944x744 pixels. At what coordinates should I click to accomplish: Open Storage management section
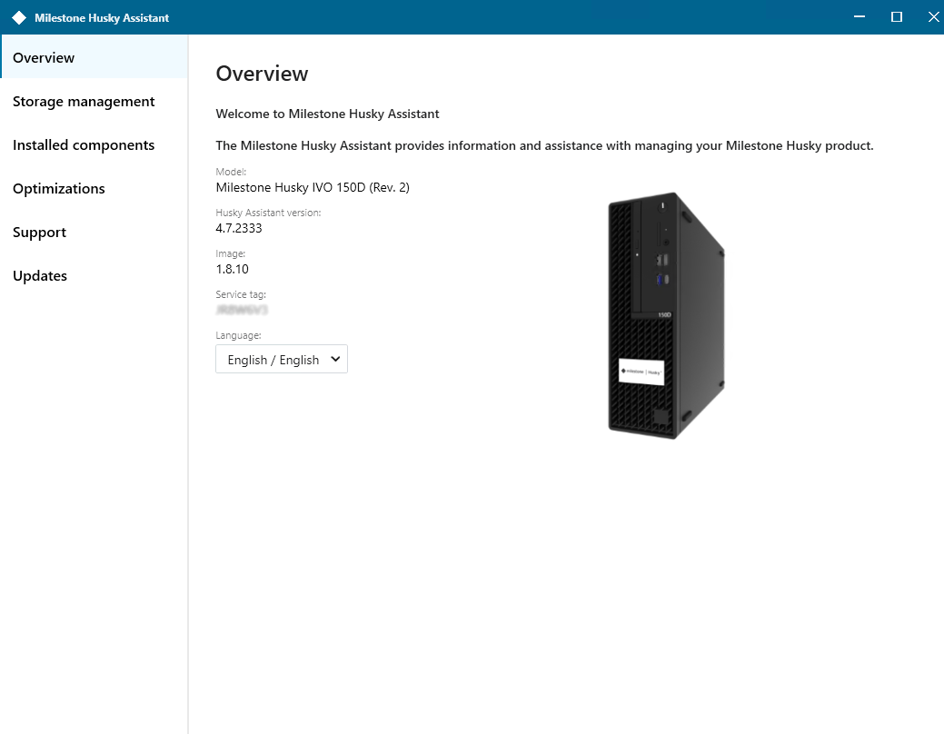(x=84, y=101)
